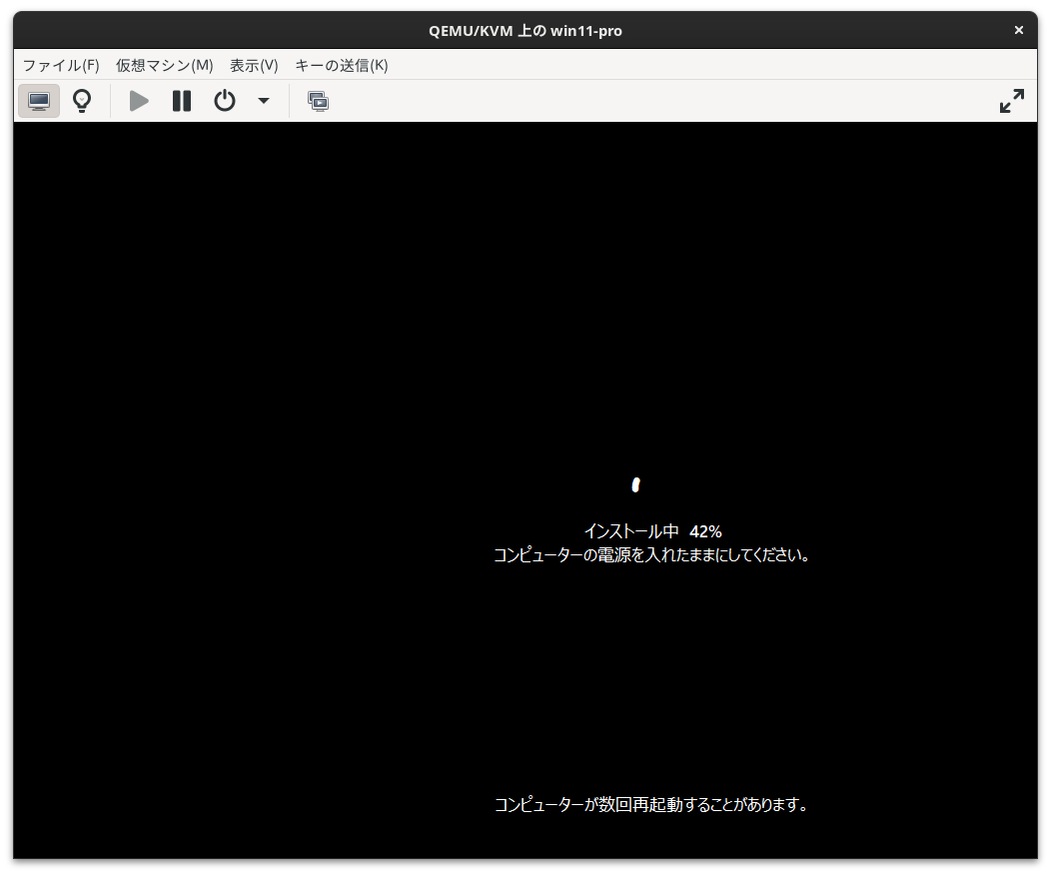Click the インストール中 42% progress text

(x=653, y=530)
